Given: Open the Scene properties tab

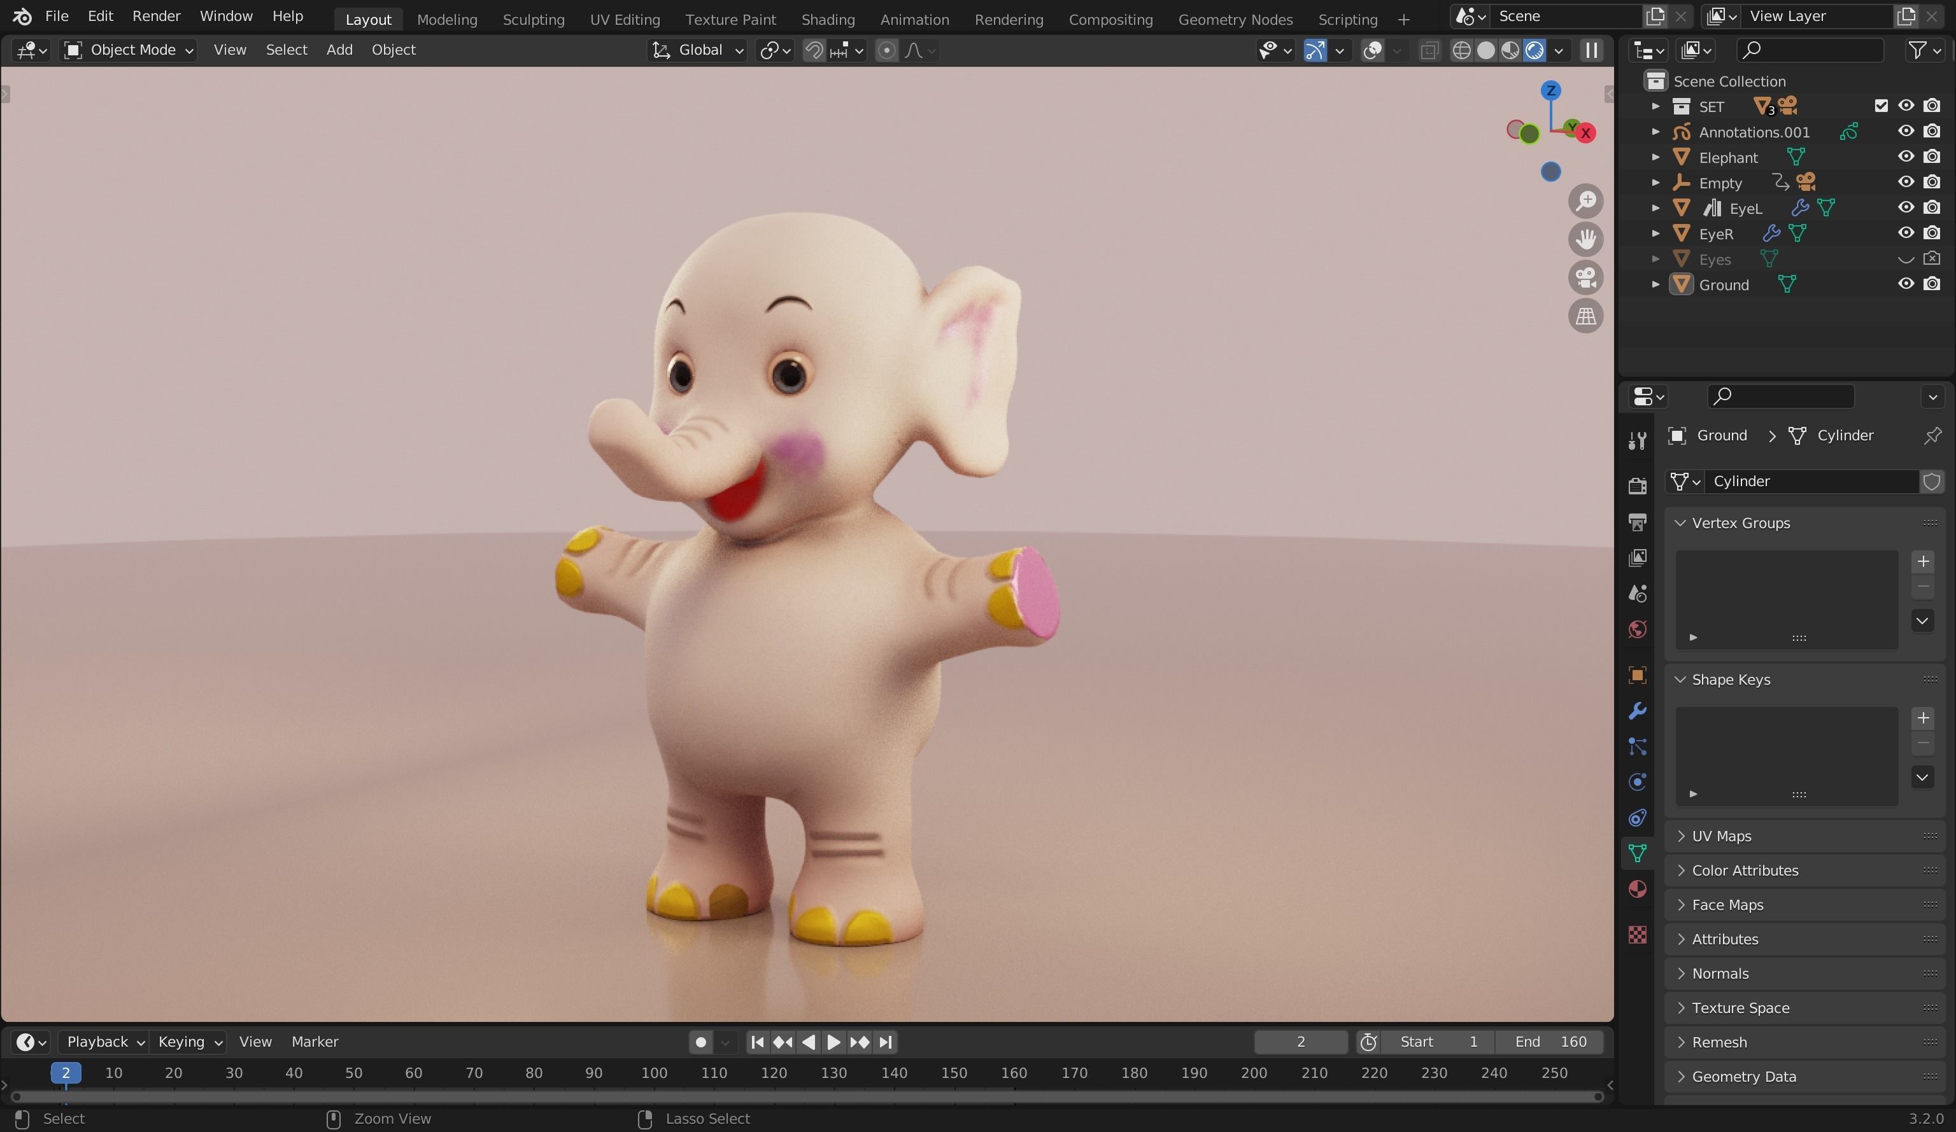Looking at the screenshot, I should coord(1637,594).
